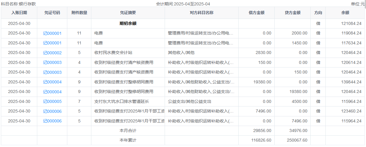Open voucher 记000004 with 19380.00 debit
Viewport: 366px width, 147px height.
click(x=52, y=82)
